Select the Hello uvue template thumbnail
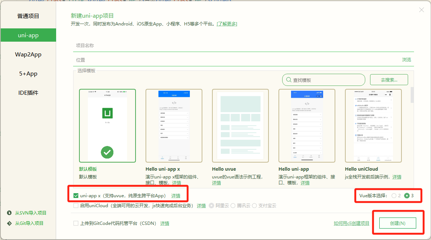The height and width of the screenshot is (240, 431). [240, 125]
